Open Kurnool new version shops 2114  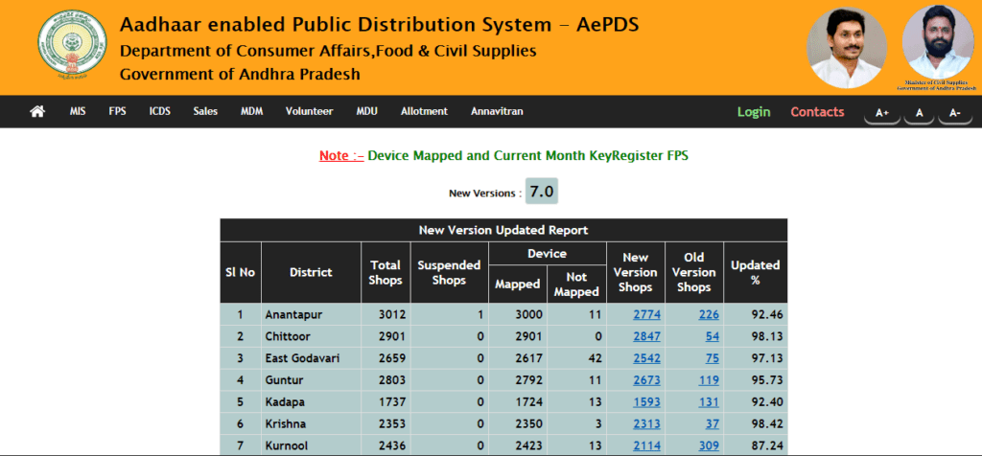tap(646, 446)
